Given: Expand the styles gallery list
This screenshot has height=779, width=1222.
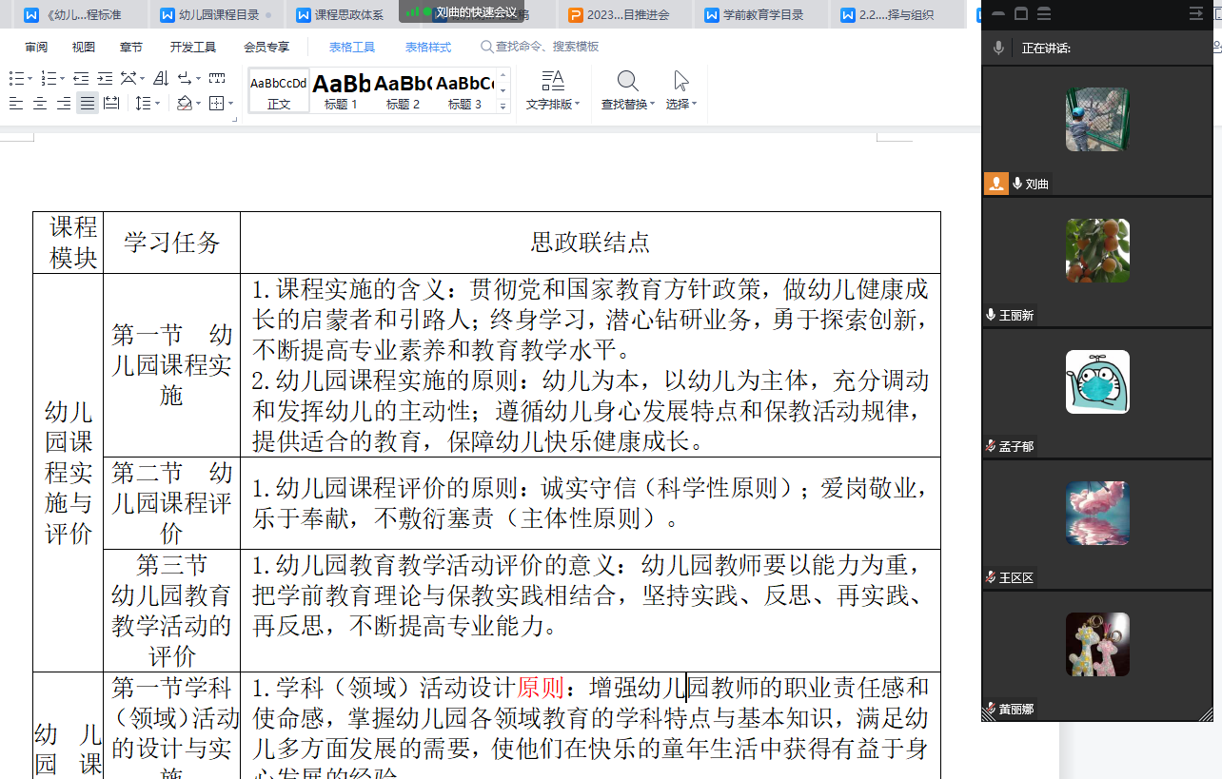Looking at the screenshot, I should 503,106.
